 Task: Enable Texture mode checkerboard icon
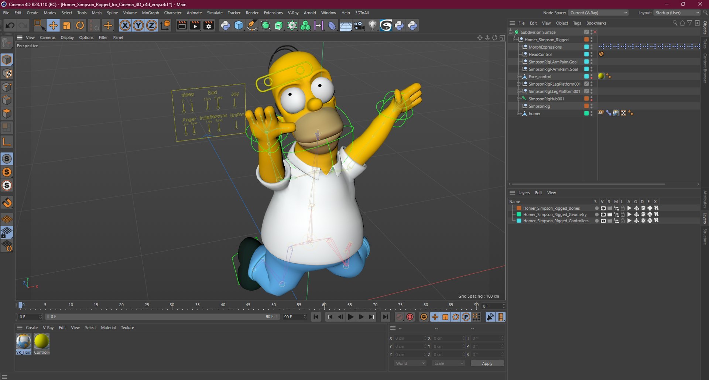pyautogui.click(x=7, y=73)
